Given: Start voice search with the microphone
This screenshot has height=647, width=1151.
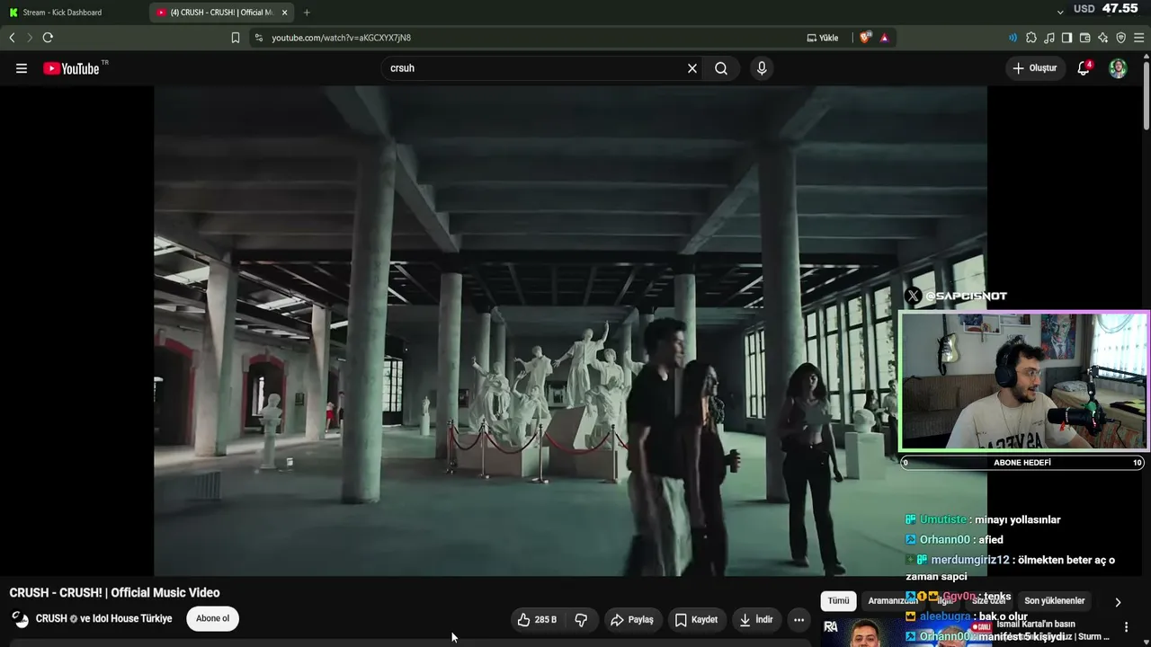Looking at the screenshot, I should [762, 68].
